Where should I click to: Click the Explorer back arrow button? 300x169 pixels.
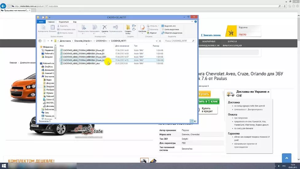coord(40,41)
